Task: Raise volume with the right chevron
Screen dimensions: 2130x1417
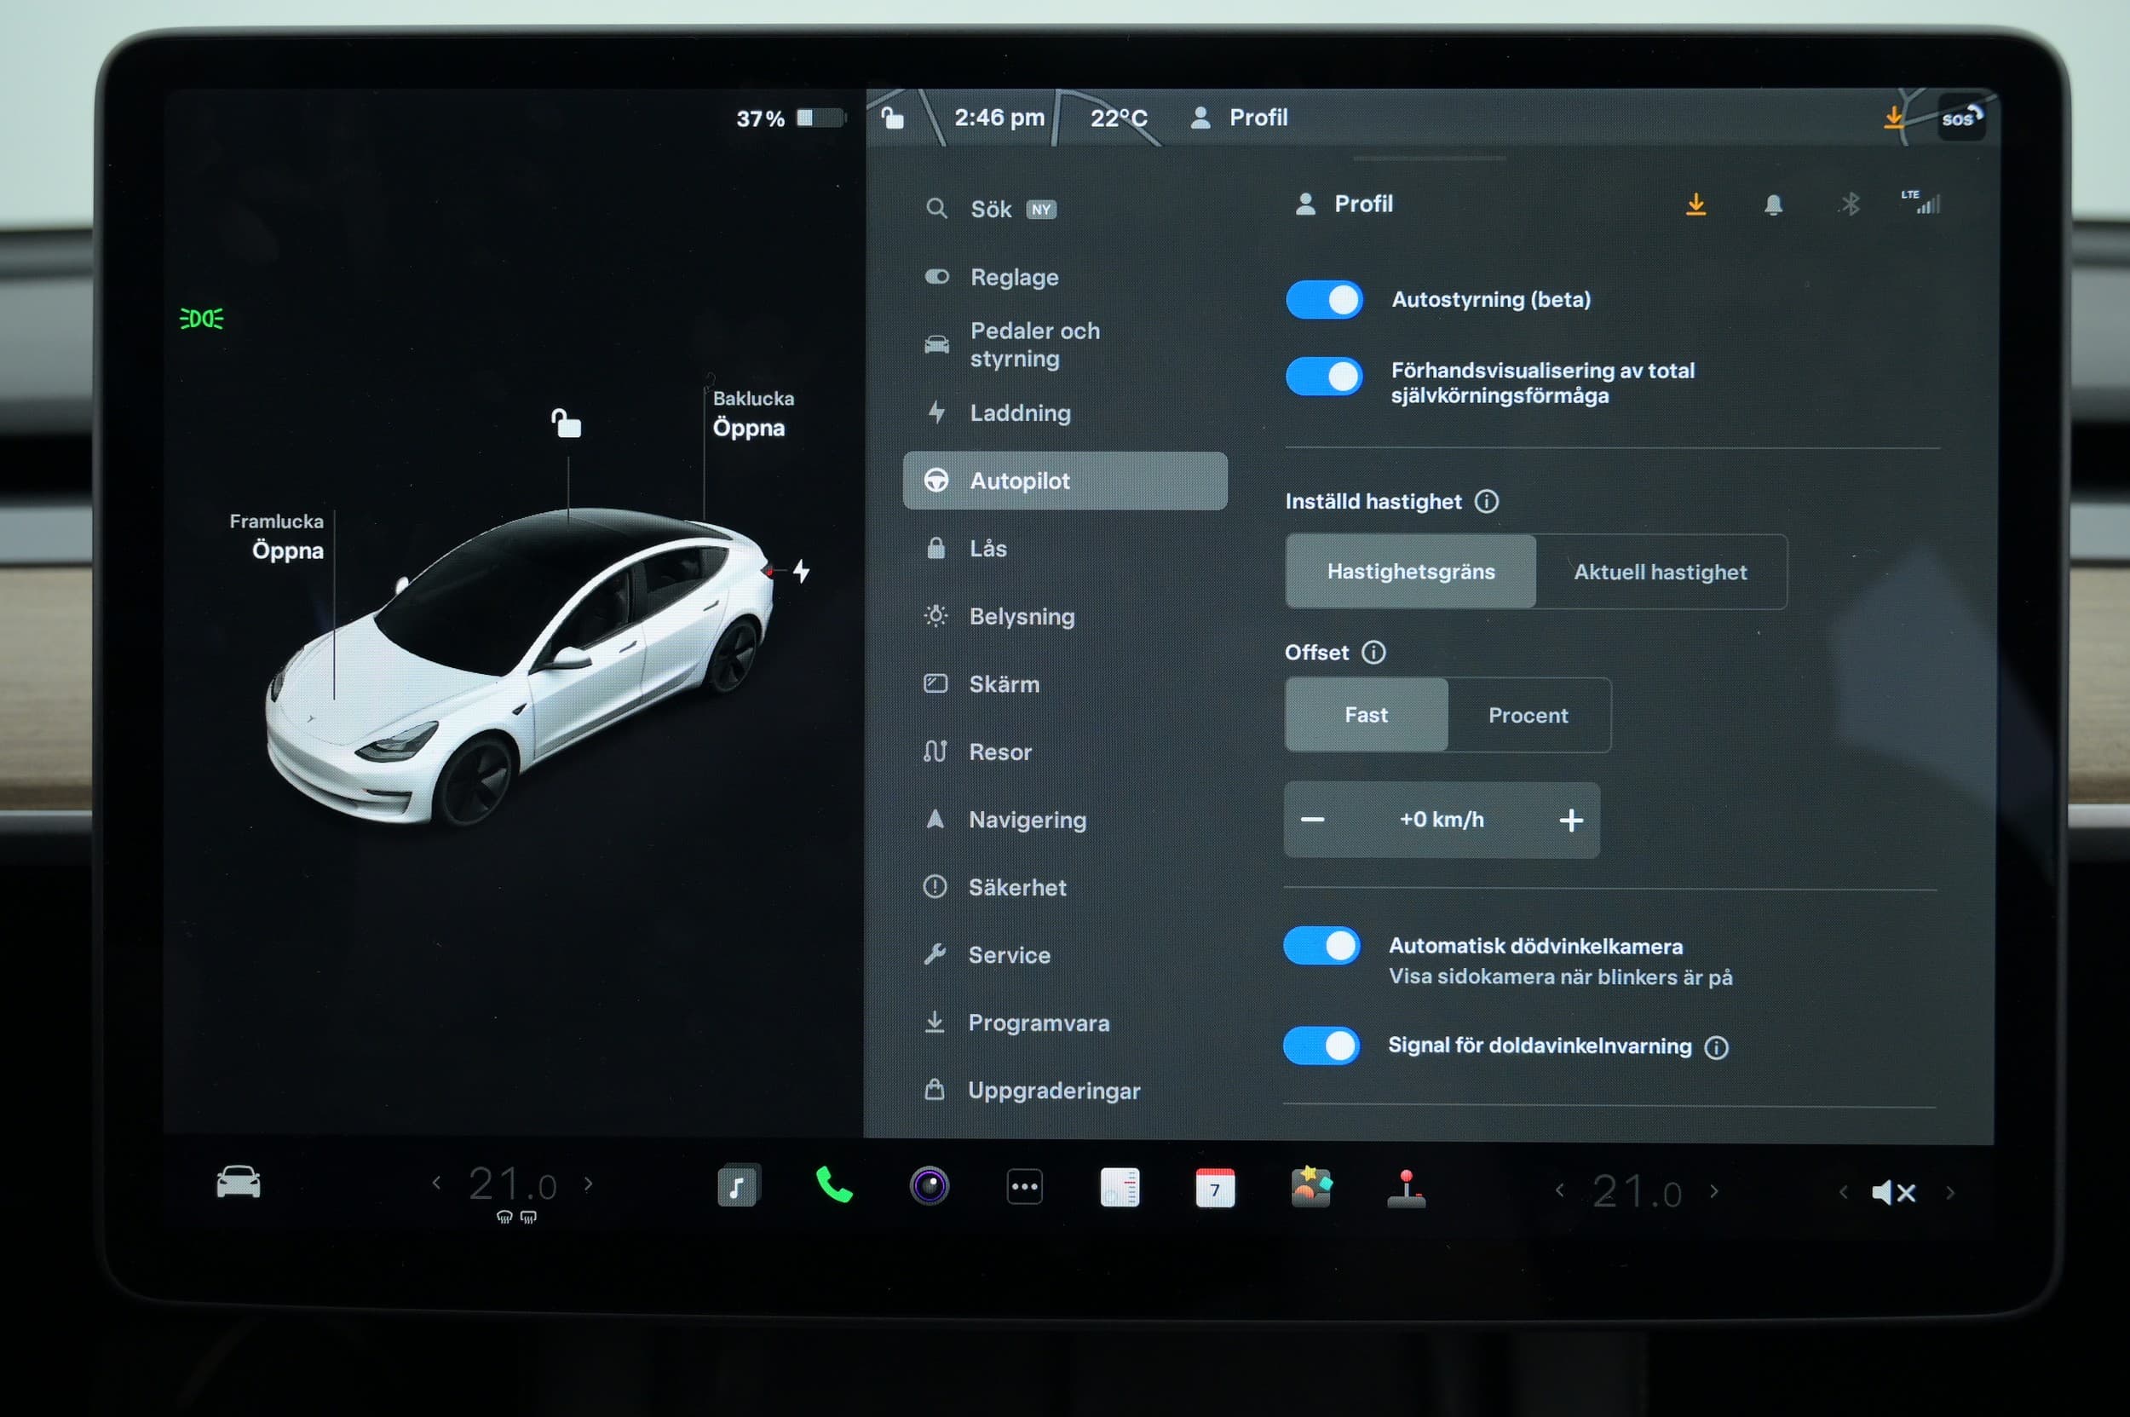Action: (x=1950, y=1193)
